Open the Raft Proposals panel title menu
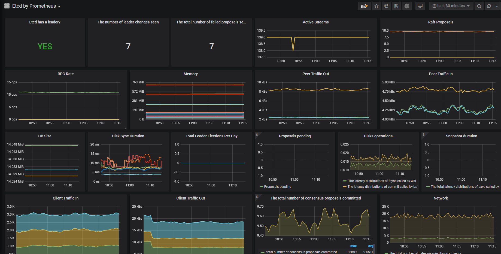Screen dimensions: 501x254 (441, 22)
